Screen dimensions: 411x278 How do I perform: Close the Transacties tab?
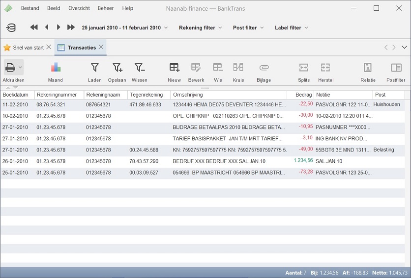pos(101,47)
